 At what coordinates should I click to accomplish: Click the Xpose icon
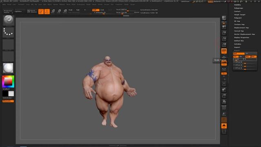point(224,132)
